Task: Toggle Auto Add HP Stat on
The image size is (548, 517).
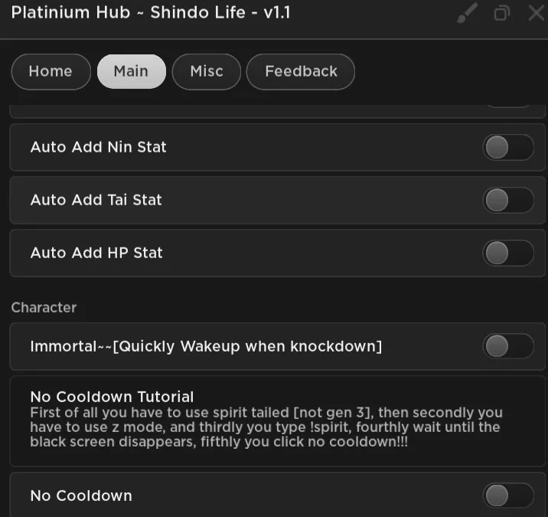Action: 508,253
